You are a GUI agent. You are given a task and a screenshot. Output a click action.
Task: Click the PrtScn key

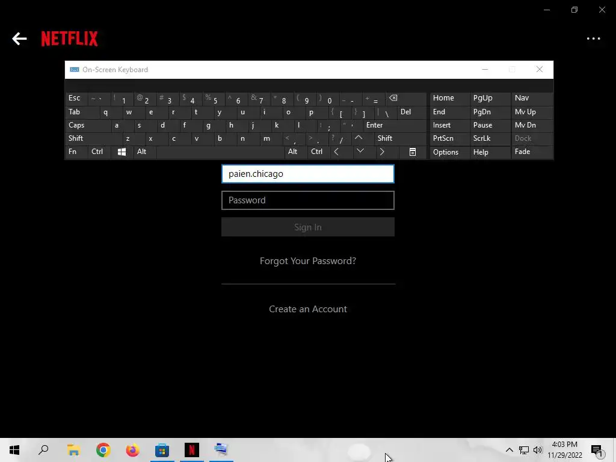coord(450,138)
